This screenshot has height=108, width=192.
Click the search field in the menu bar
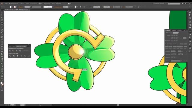click(174, 4)
